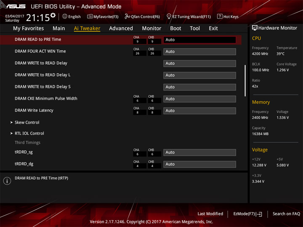Open the Advanced tab
The width and height of the screenshot is (303, 227).
click(x=121, y=29)
